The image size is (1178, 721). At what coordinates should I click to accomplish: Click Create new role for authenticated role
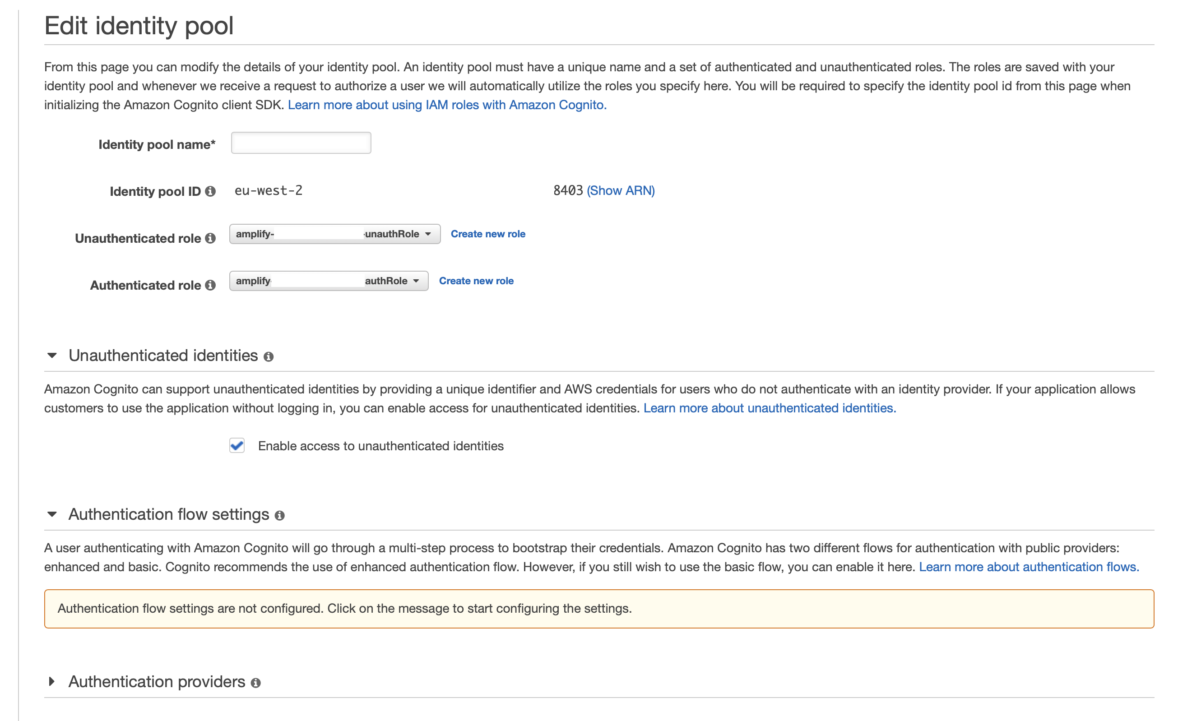click(476, 280)
